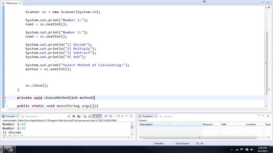
Task: Click the error annotation in overview ruler
Action: [x=269, y=89]
